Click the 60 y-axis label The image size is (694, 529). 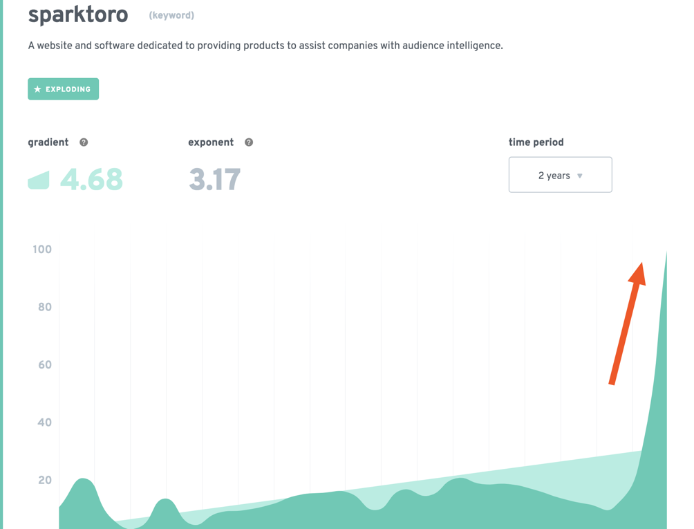click(45, 364)
